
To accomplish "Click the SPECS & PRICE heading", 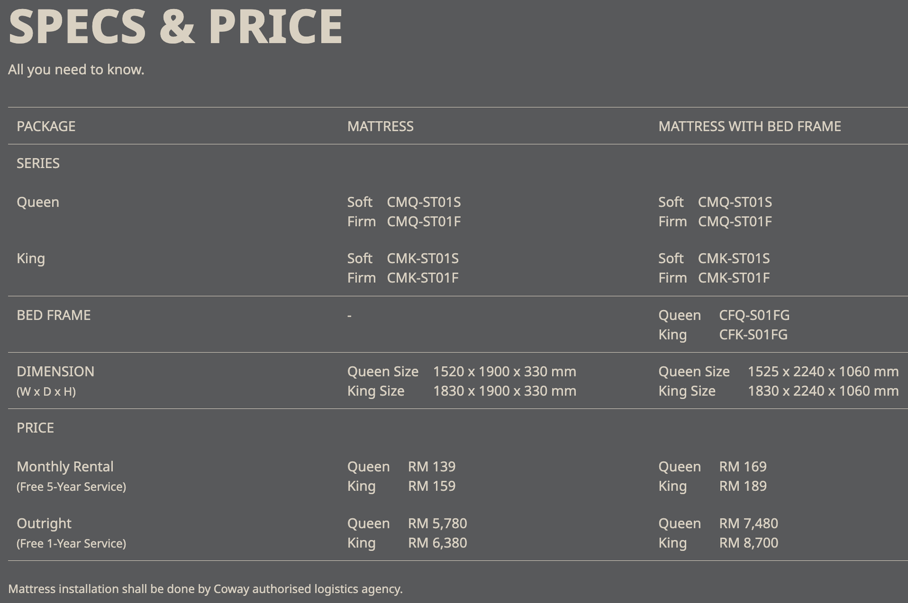I will coord(175,27).
